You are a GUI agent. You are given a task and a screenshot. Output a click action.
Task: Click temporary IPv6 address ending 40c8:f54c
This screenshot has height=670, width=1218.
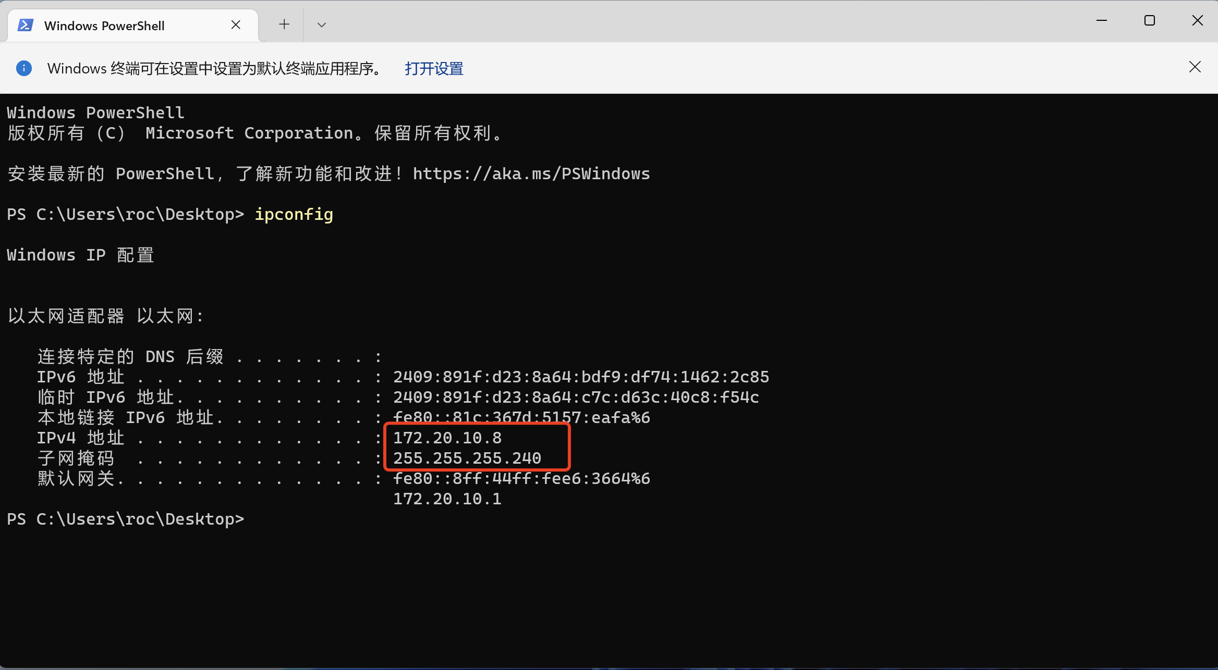pos(576,397)
